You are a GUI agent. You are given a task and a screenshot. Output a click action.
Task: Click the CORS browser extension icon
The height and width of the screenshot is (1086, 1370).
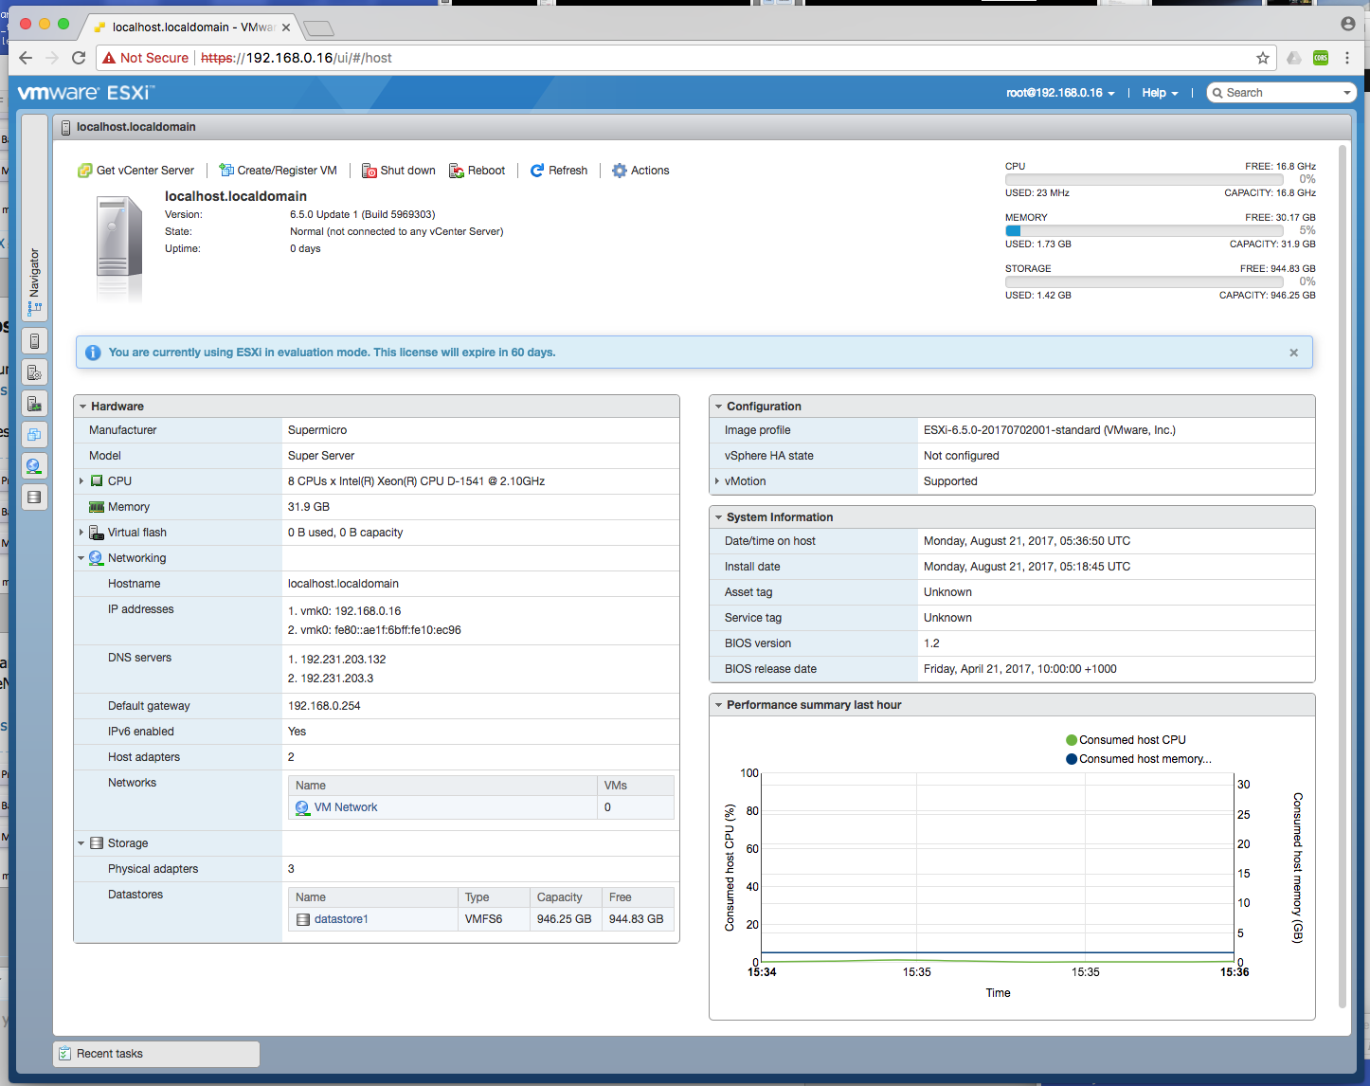[1321, 58]
